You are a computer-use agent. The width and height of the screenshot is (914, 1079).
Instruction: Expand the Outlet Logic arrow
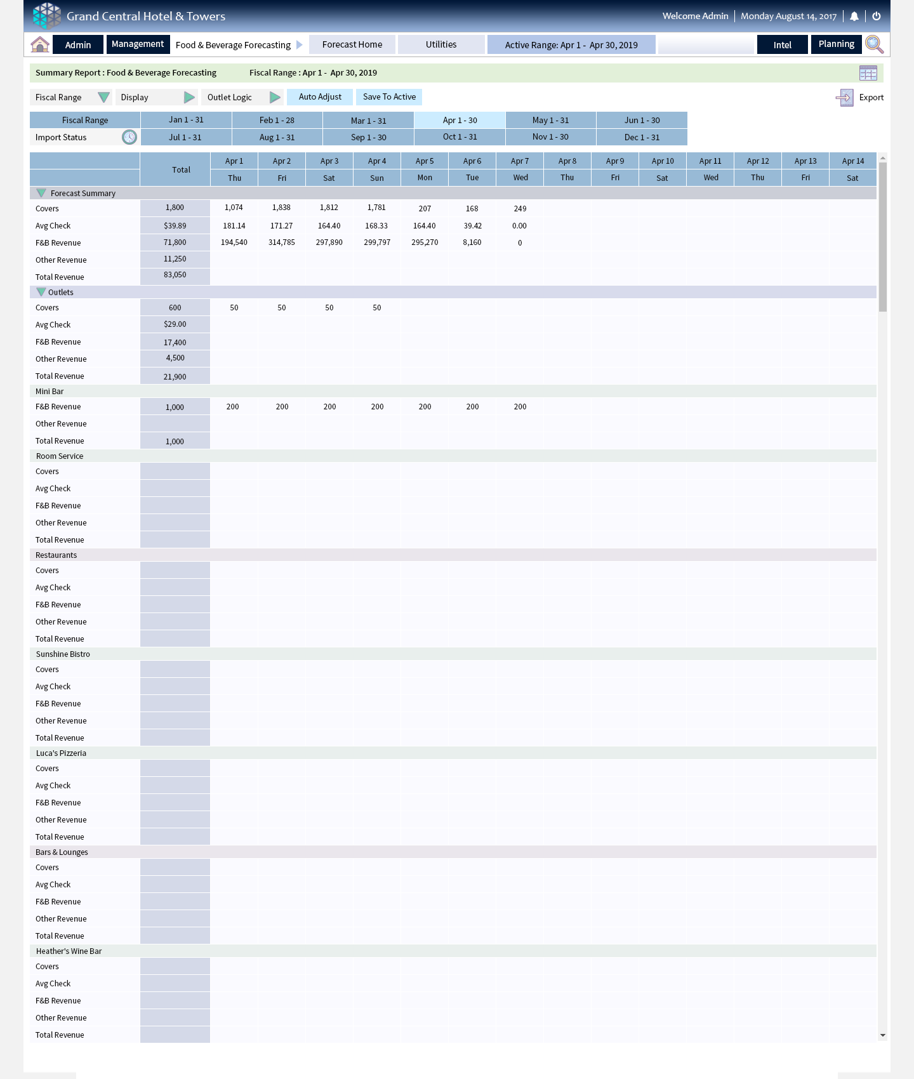pos(275,97)
